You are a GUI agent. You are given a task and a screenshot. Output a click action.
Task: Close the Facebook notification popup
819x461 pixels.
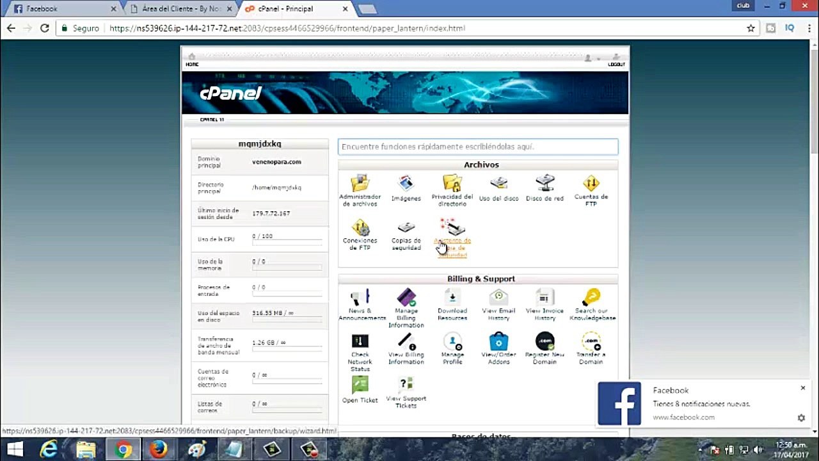tap(802, 388)
